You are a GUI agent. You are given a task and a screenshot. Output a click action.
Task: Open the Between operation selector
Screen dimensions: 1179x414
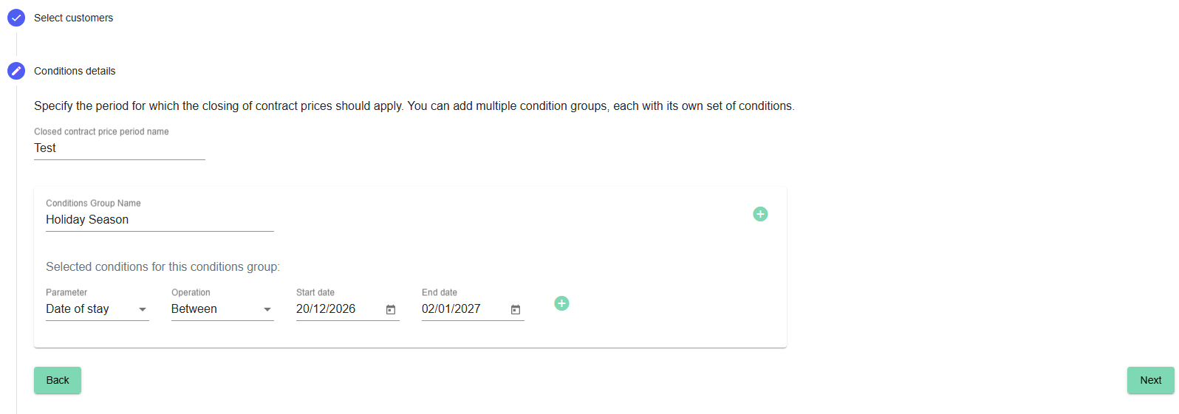pos(222,309)
